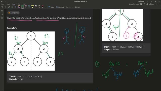Click the 'Output: true' line

[x=16, y=79]
